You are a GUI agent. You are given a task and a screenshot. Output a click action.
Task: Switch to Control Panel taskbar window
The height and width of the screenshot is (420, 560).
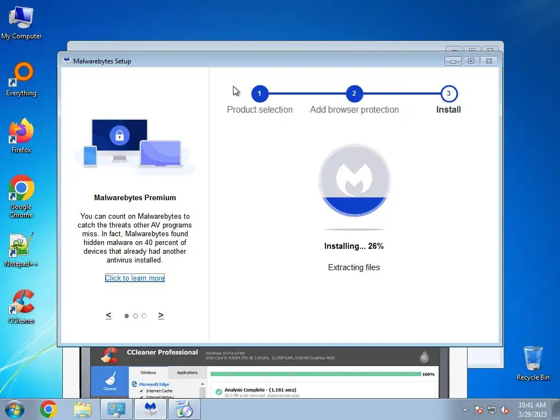116,409
